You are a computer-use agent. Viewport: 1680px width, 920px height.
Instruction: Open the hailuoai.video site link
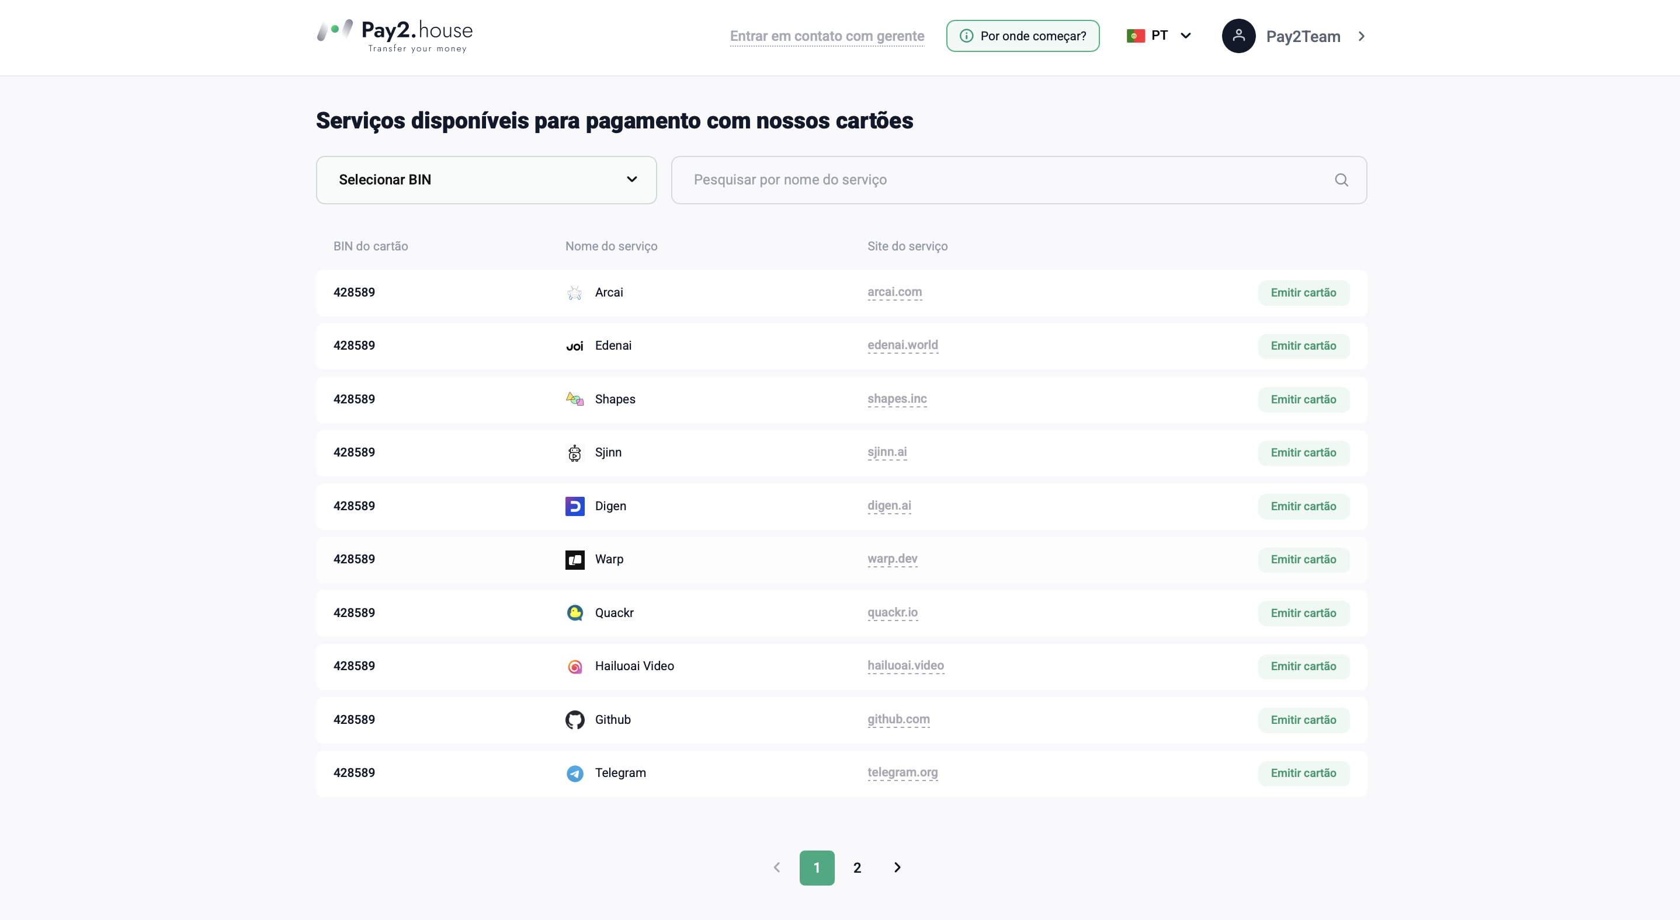(905, 666)
